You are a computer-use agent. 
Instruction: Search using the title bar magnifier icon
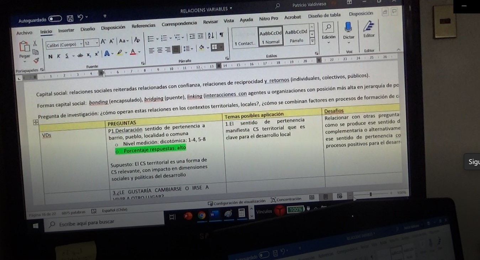pyautogui.click(x=278, y=6)
